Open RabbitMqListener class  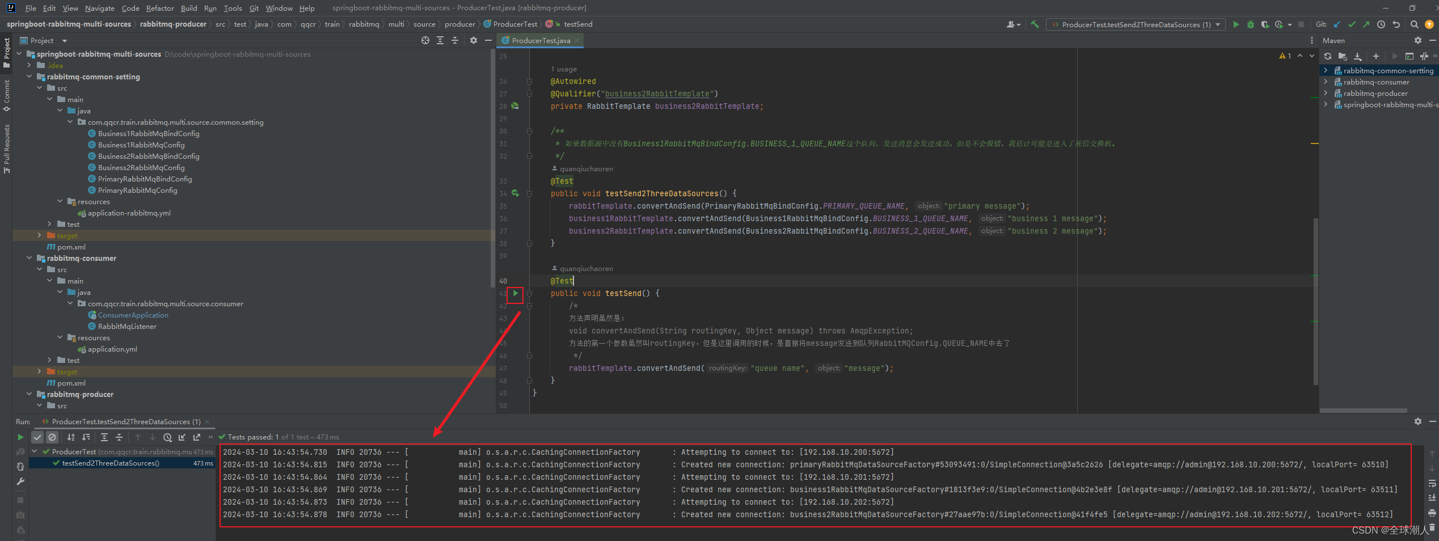(127, 327)
